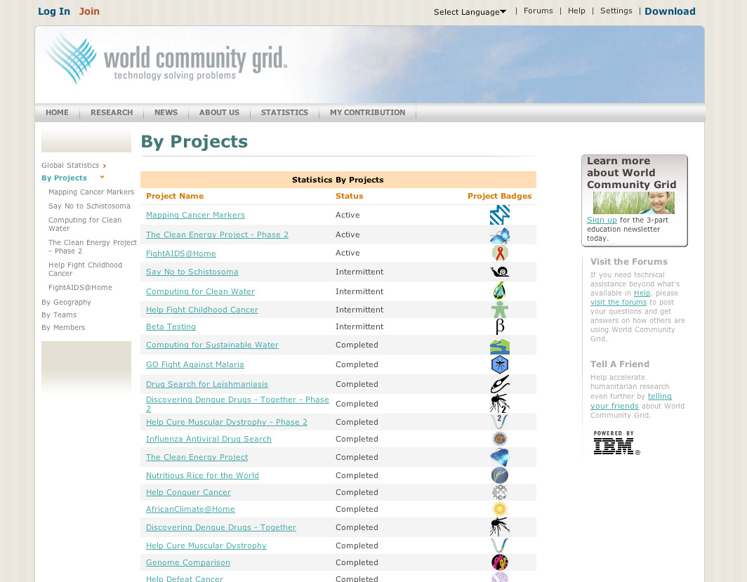
Task: Click the Influenza Antiviral Drug Search badge
Action: pyautogui.click(x=499, y=439)
